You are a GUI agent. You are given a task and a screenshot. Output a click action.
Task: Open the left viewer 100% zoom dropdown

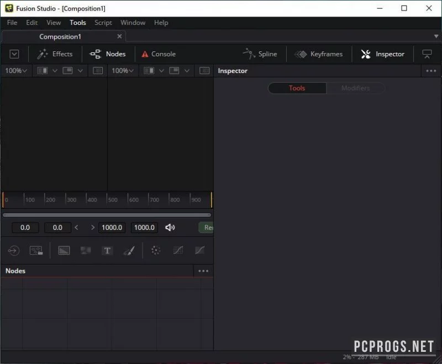point(16,71)
